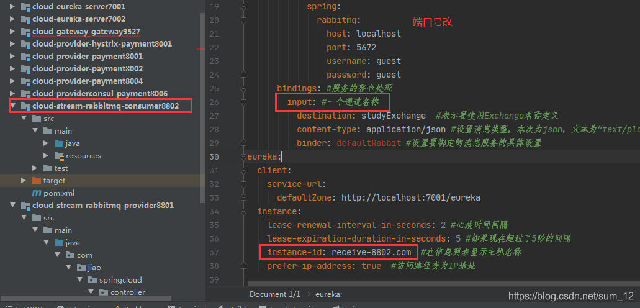Click the defaultRabbit binder value
640x308 pixels.
pyautogui.click(x=369, y=143)
